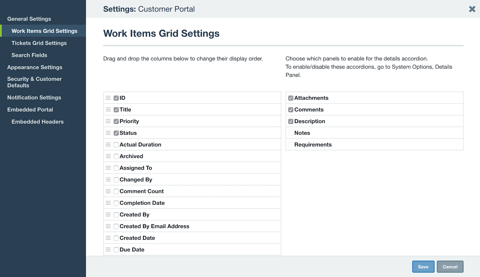Viewport: 480px width, 277px height.
Task: Enable the Actual Duration column
Action: tap(116, 144)
